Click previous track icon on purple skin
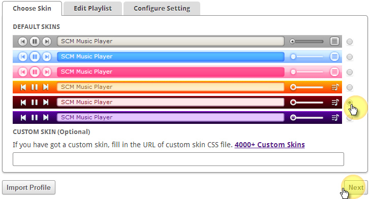The width and height of the screenshot is (371, 199). pyautogui.click(x=23, y=117)
